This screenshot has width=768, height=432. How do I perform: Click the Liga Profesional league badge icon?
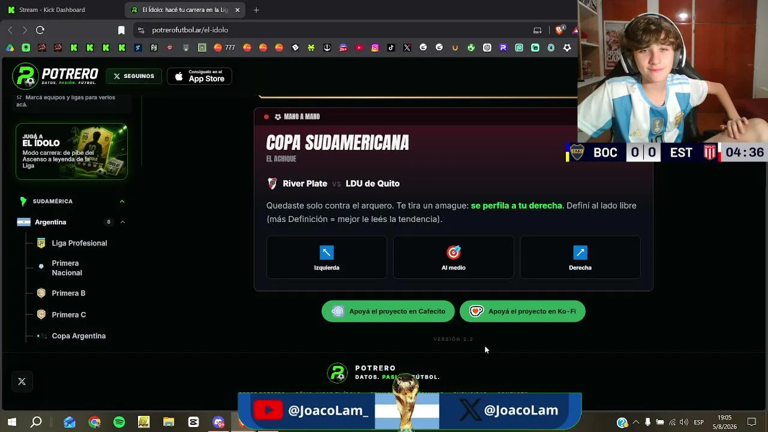[41, 243]
